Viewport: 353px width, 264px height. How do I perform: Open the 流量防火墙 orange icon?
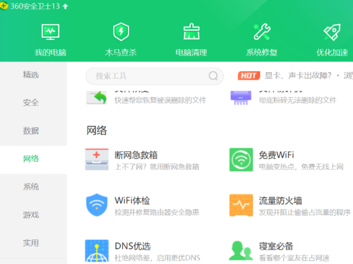point(241,205)
